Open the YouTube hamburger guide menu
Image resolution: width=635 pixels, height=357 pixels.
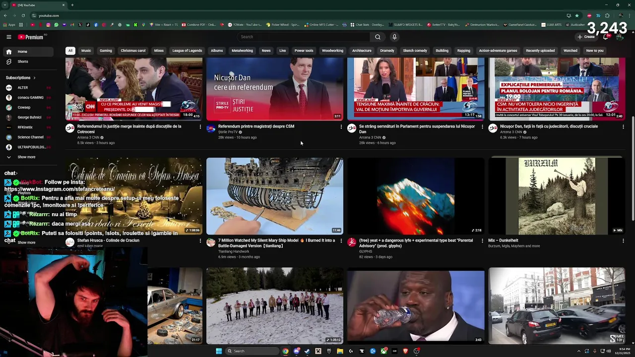click(x=9, y=37)
